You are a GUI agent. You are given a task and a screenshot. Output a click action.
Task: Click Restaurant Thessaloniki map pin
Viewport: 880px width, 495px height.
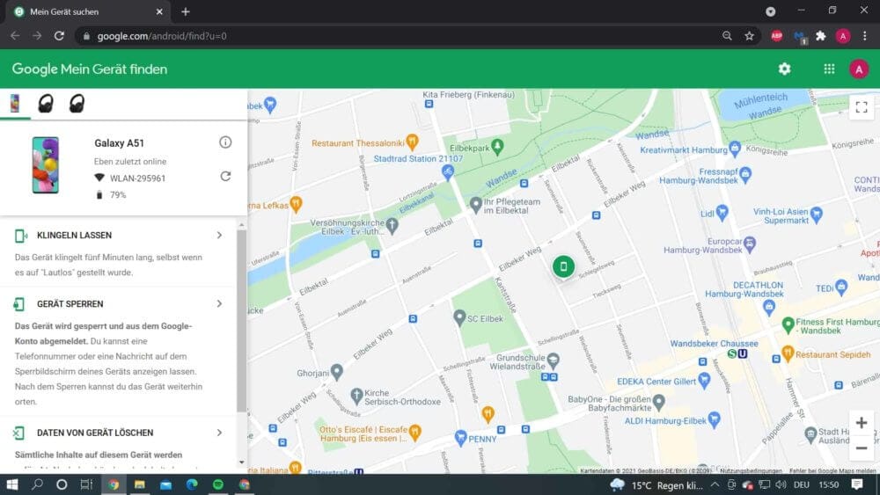[x=412, y=142]
